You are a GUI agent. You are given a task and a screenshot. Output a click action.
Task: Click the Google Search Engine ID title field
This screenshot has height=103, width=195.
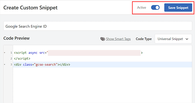[x=97, y=26]
